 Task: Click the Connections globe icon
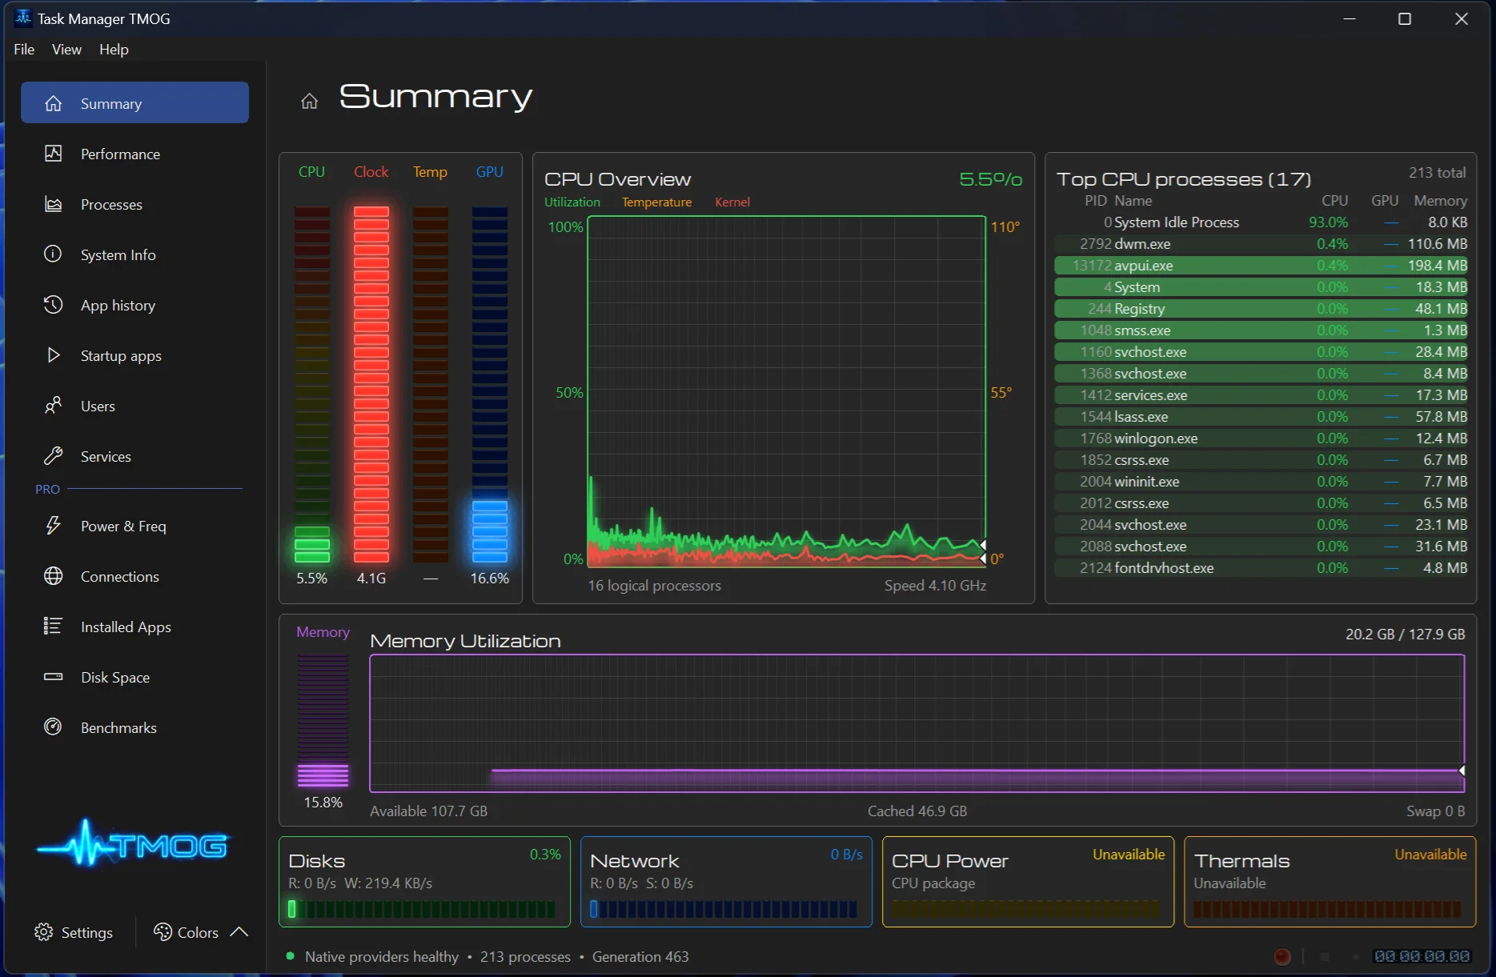tap(53, 576)
